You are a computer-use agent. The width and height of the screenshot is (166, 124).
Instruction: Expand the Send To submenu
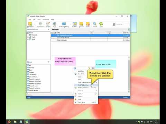click(x=86, y=91)
